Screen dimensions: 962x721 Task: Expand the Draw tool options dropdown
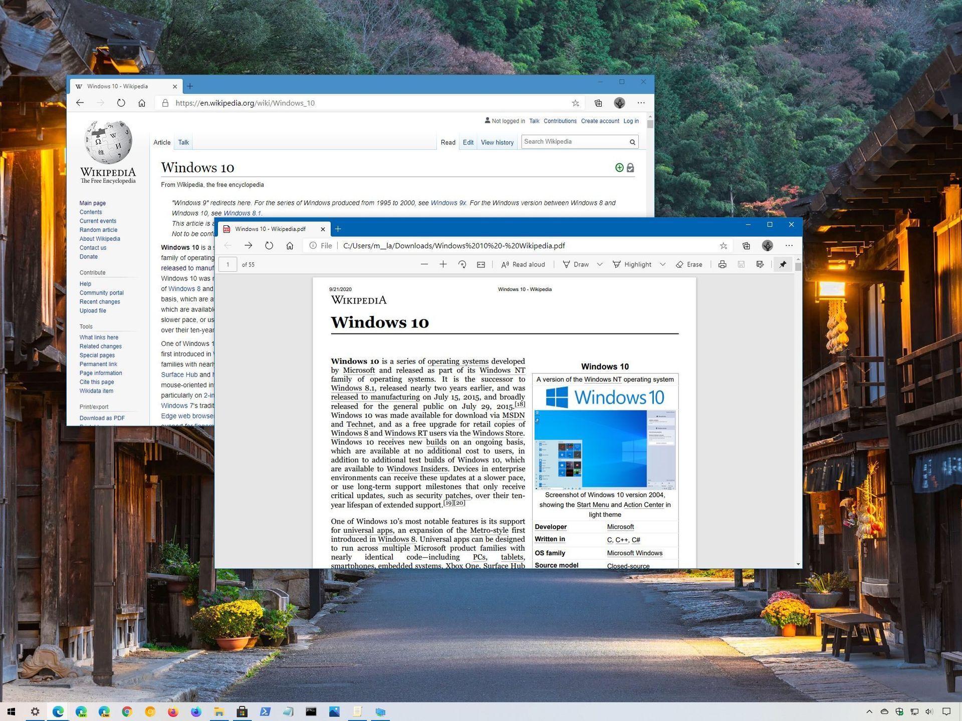coord(603,264)
